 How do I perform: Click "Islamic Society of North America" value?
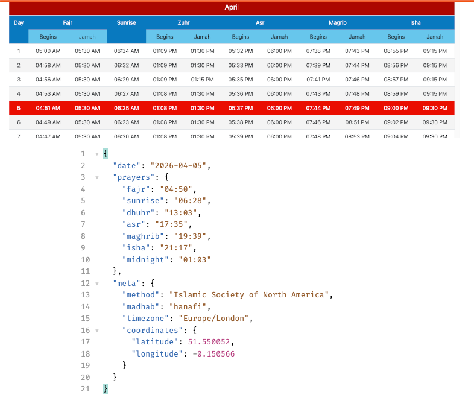(x=249, y=295)
